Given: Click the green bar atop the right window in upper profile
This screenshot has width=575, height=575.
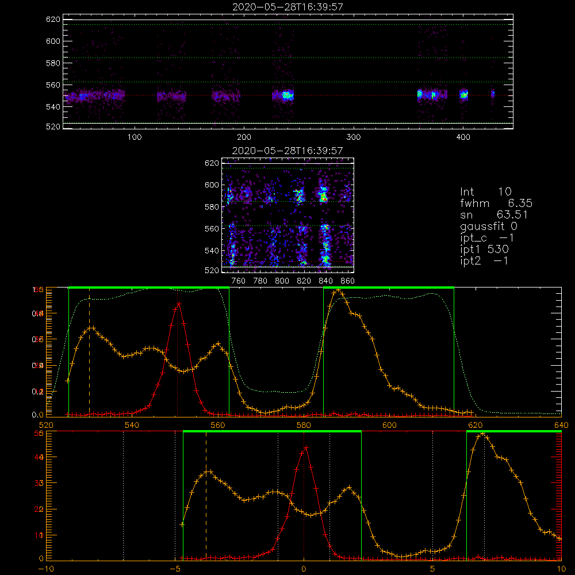Looking at the screenshot, I should [x=389, y=287].
